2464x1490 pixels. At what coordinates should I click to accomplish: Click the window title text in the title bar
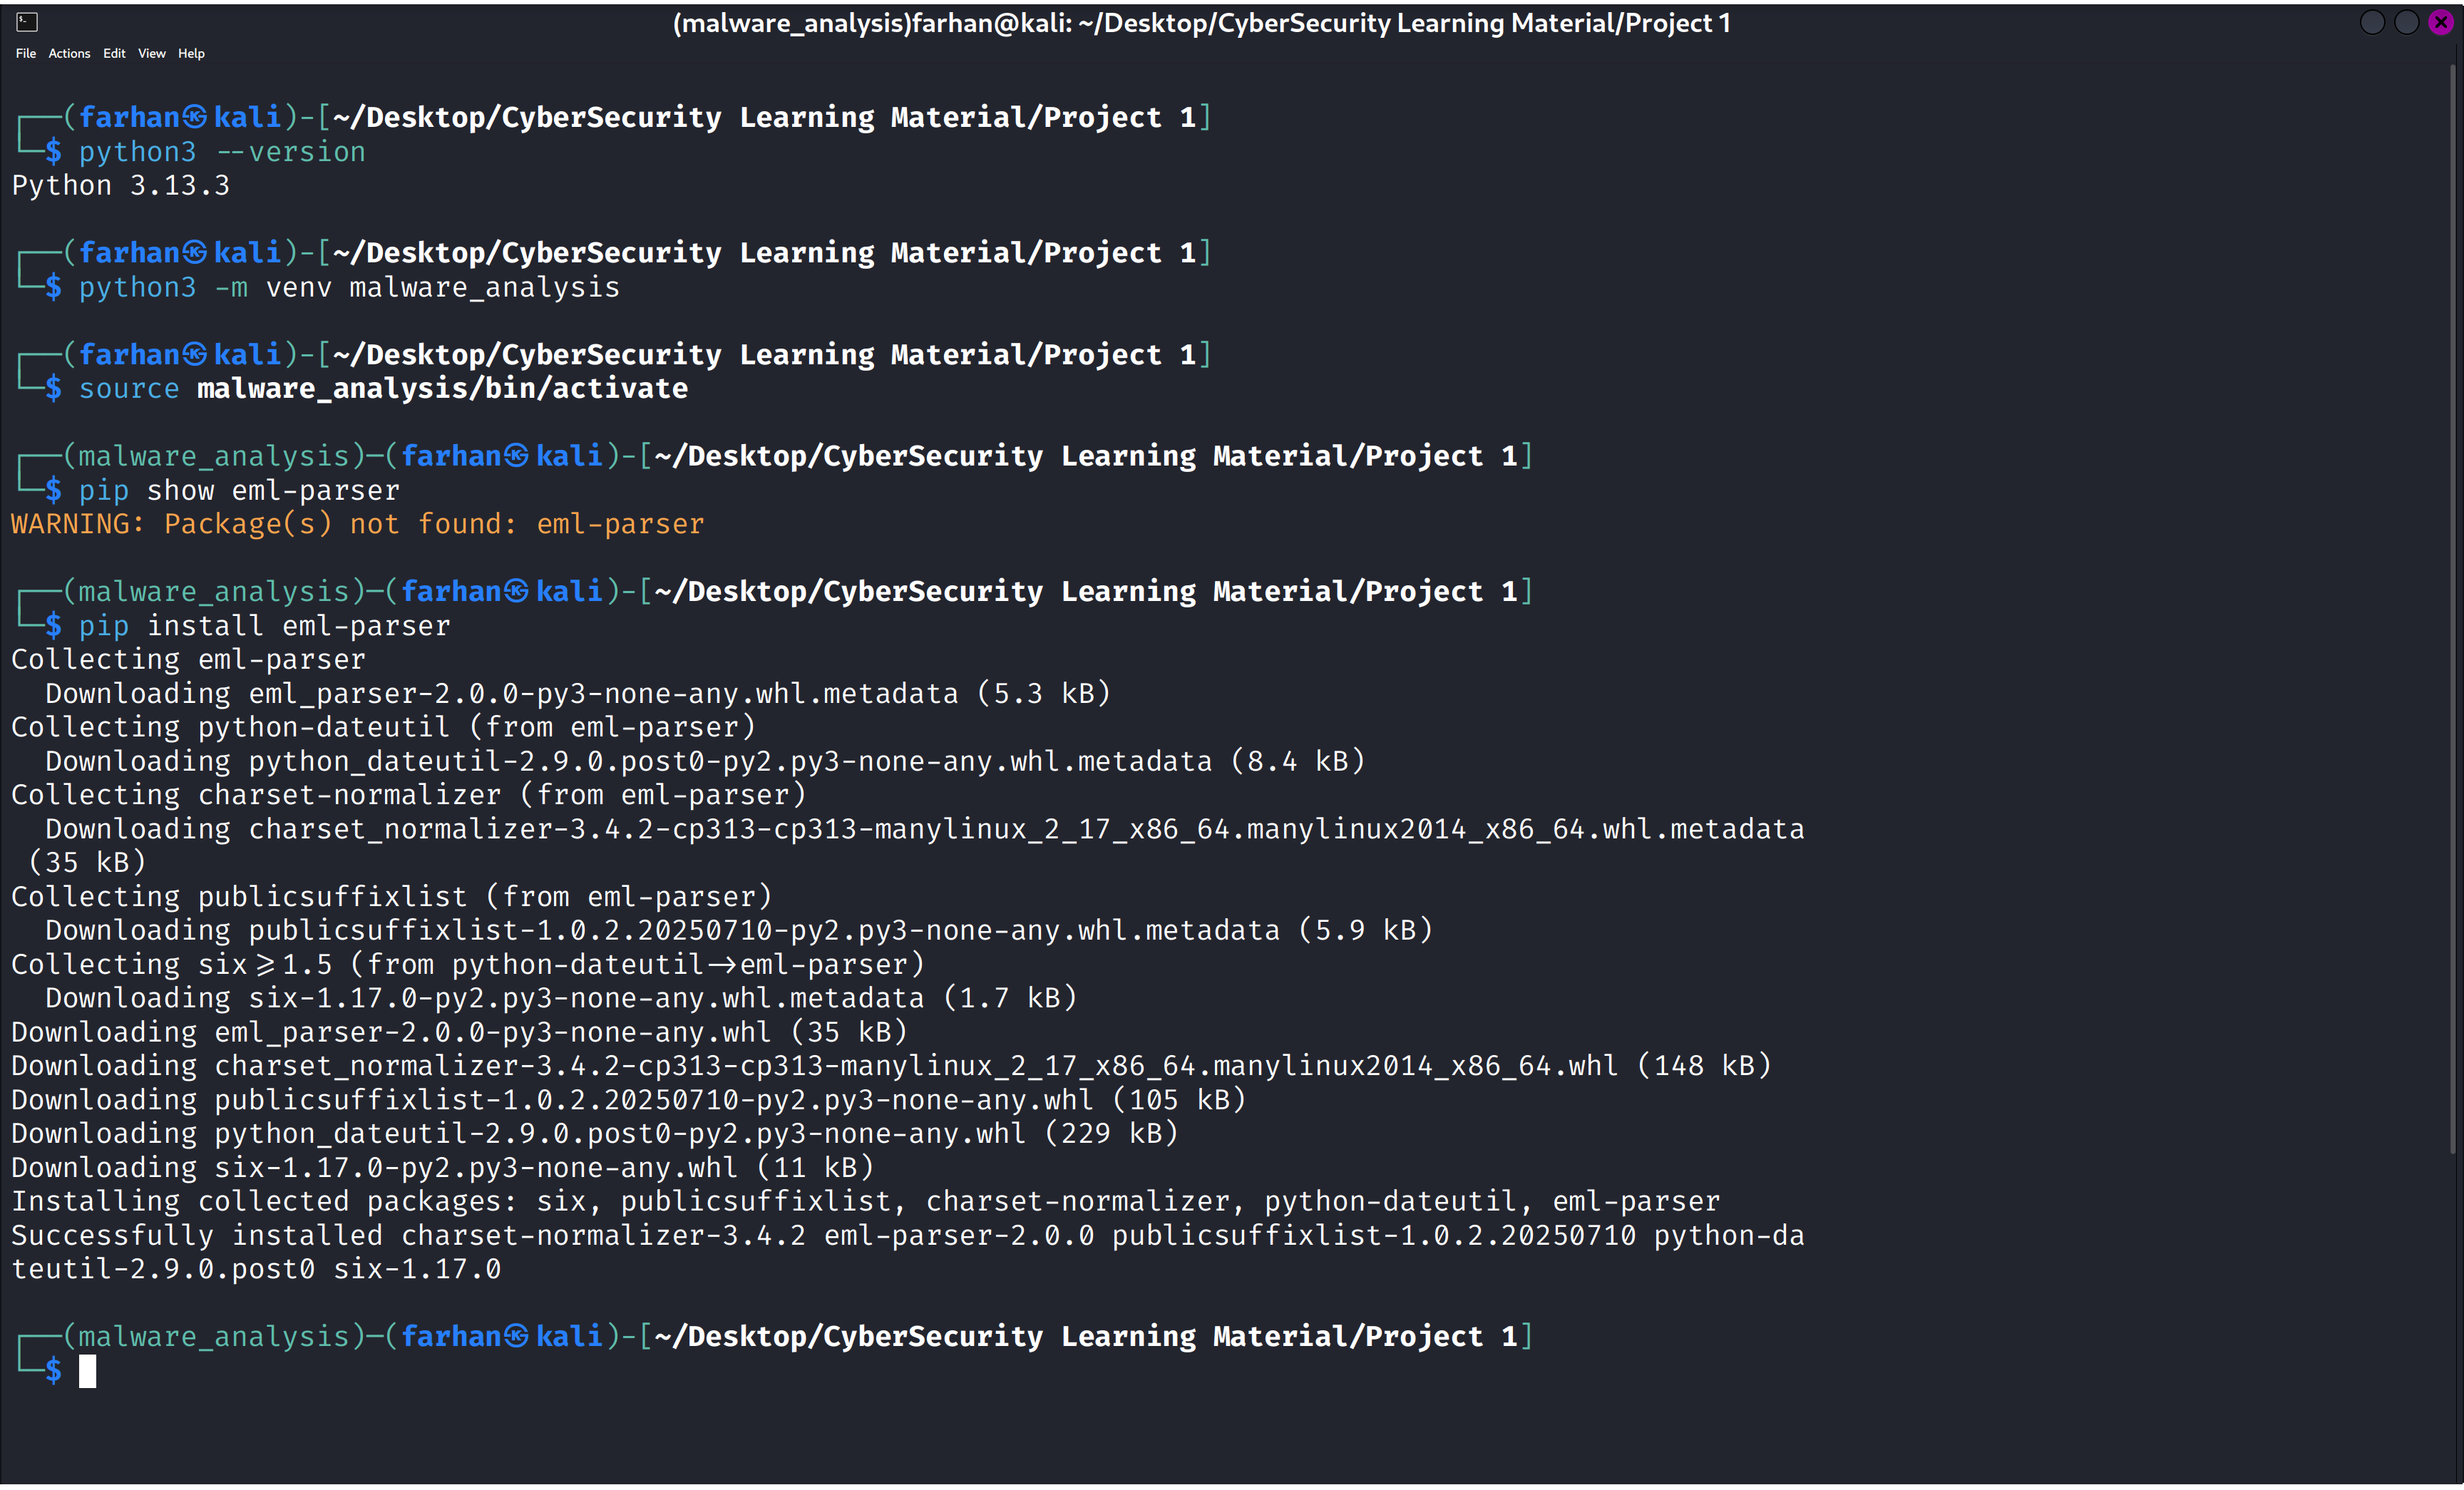pyautogui.click(x=1201, y=23)
